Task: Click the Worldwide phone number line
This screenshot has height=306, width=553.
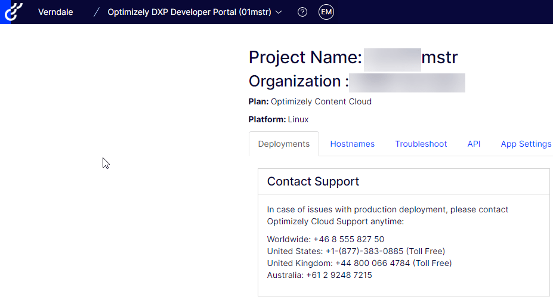Action: tap(325, 239)
